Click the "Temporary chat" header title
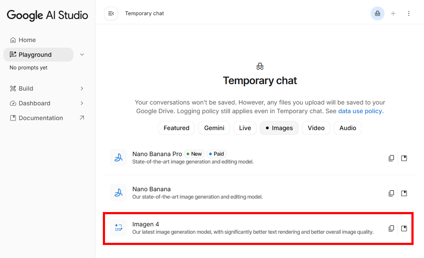The image size is (424, 258). point(145,13)
